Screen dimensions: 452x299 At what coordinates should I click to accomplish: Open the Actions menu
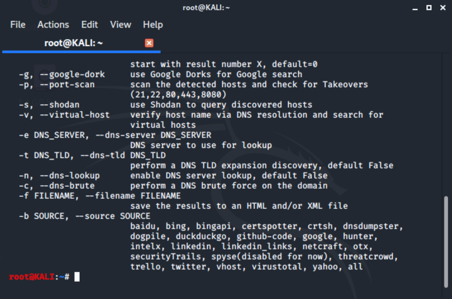pyautogui.click(x=53, y=25)
